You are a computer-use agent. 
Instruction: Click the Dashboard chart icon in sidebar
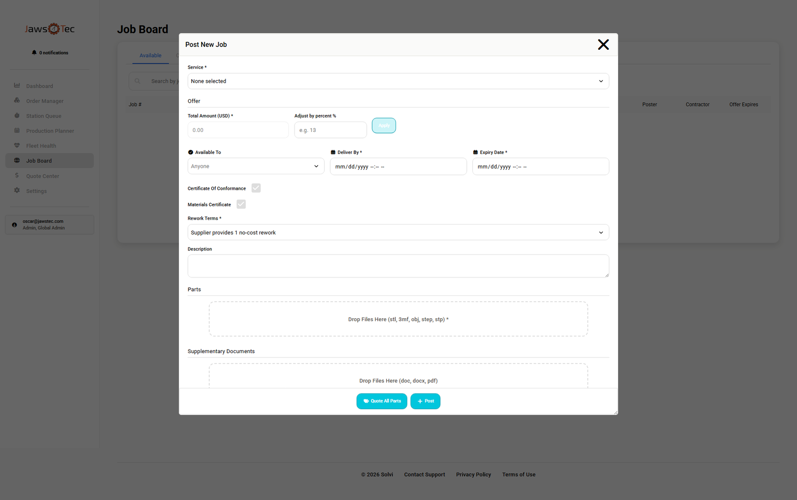tap(17, 86)
